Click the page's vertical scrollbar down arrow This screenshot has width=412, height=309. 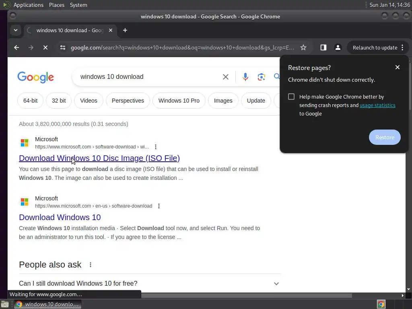[x=408, y=289]
